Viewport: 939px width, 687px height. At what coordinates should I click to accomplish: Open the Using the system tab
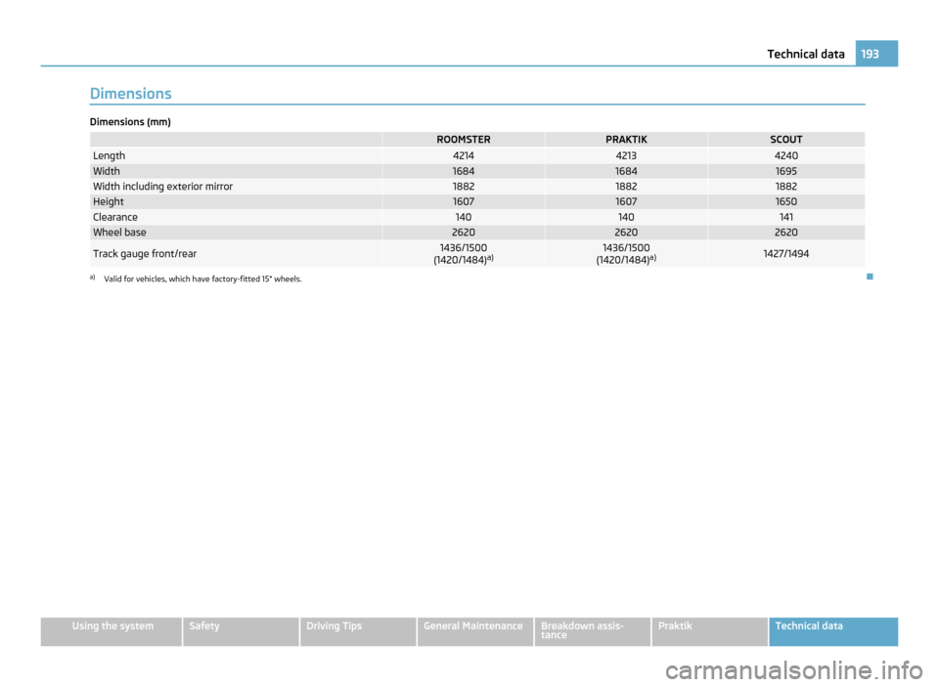[x=112, y=631]
